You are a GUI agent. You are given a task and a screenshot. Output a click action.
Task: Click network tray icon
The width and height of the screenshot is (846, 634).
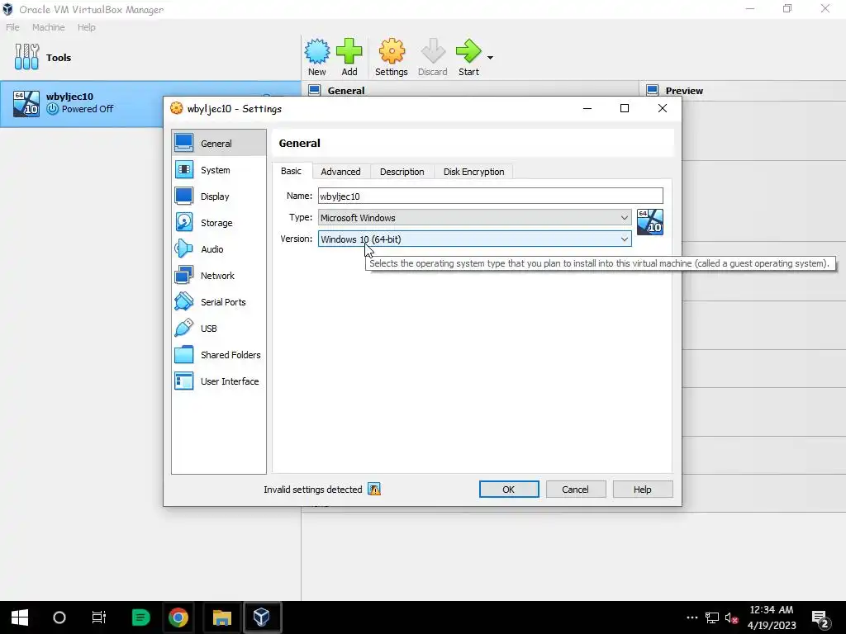pos(711,617)
